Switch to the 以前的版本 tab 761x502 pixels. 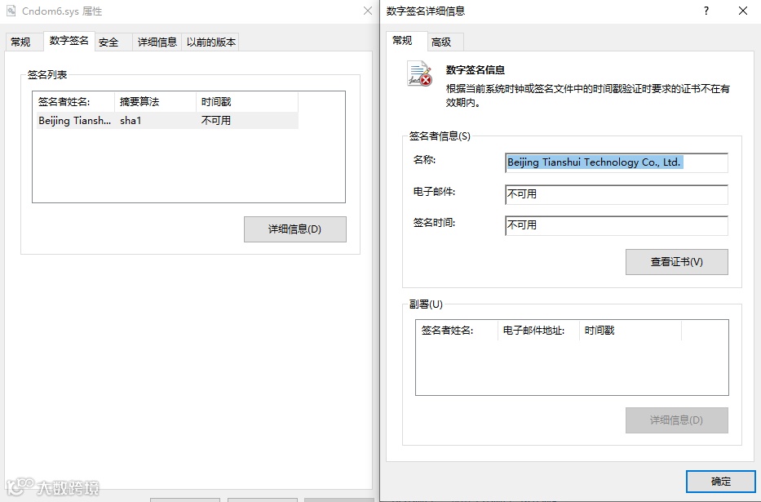click(x=211, y=42)
